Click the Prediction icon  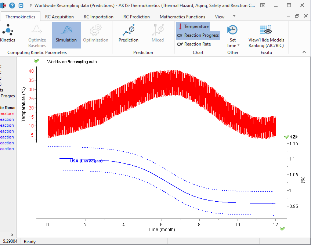coord(128,31)
